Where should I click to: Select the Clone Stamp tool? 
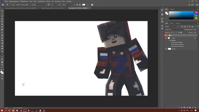[x=2, y=35]
